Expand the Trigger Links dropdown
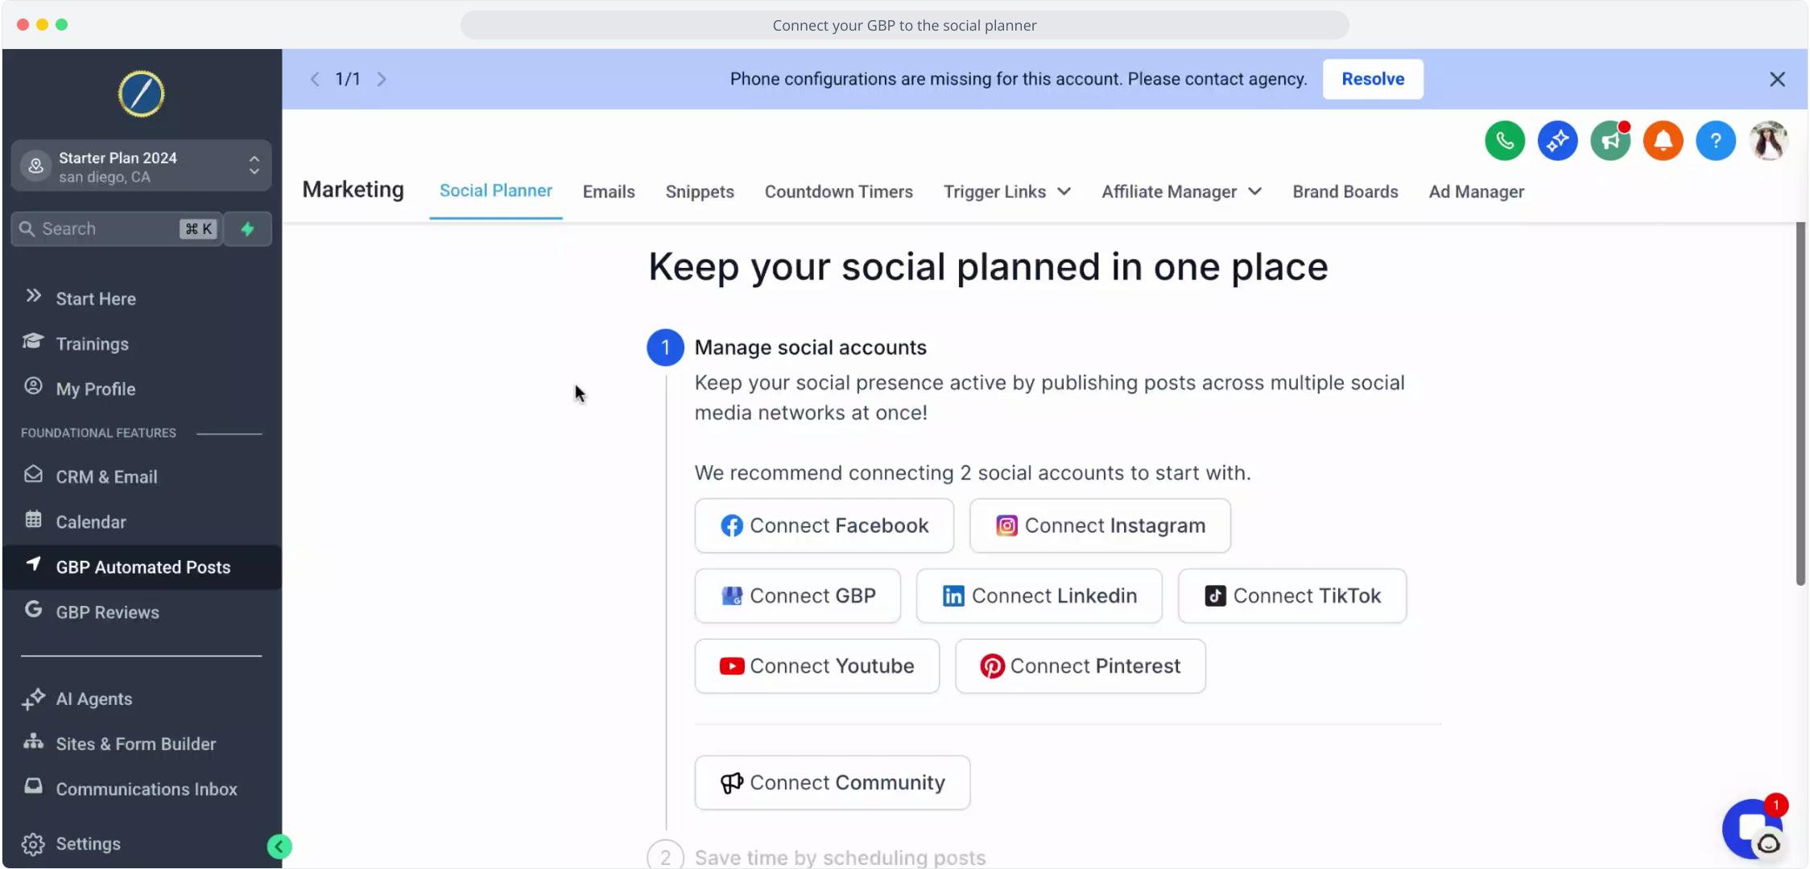The height and width of the screenshot is (869, 1810). point(1007,192)
